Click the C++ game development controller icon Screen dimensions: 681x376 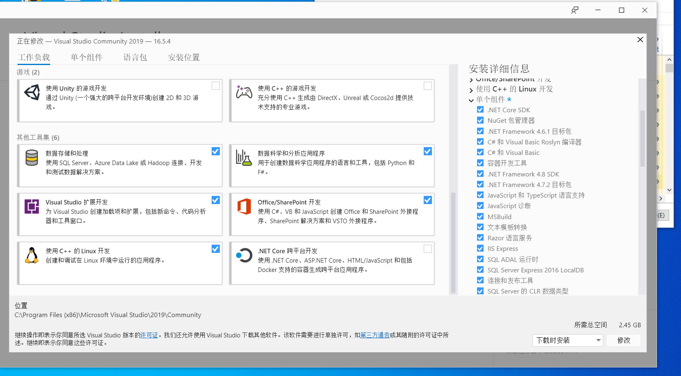click(244, 92)
